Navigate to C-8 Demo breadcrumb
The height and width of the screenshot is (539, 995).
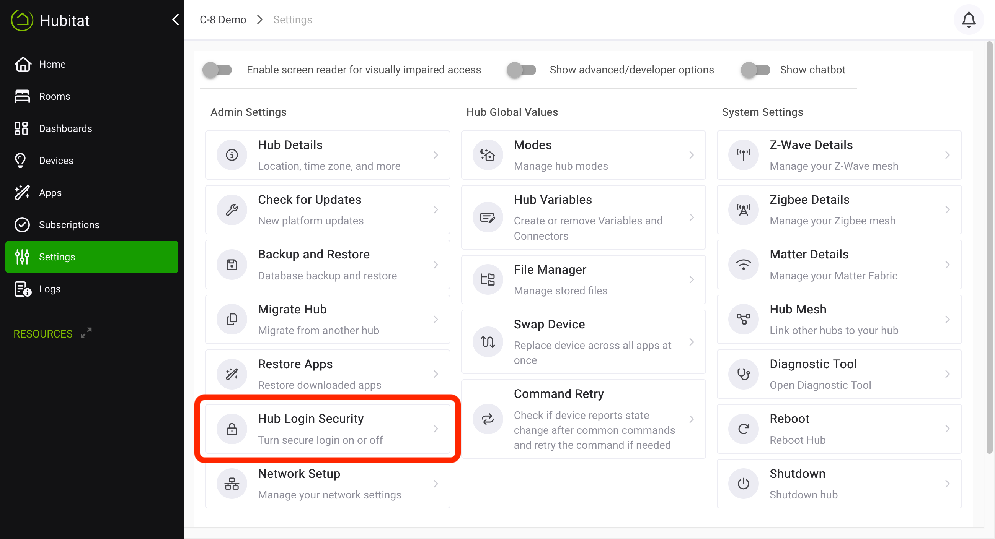tap(223, 19)
